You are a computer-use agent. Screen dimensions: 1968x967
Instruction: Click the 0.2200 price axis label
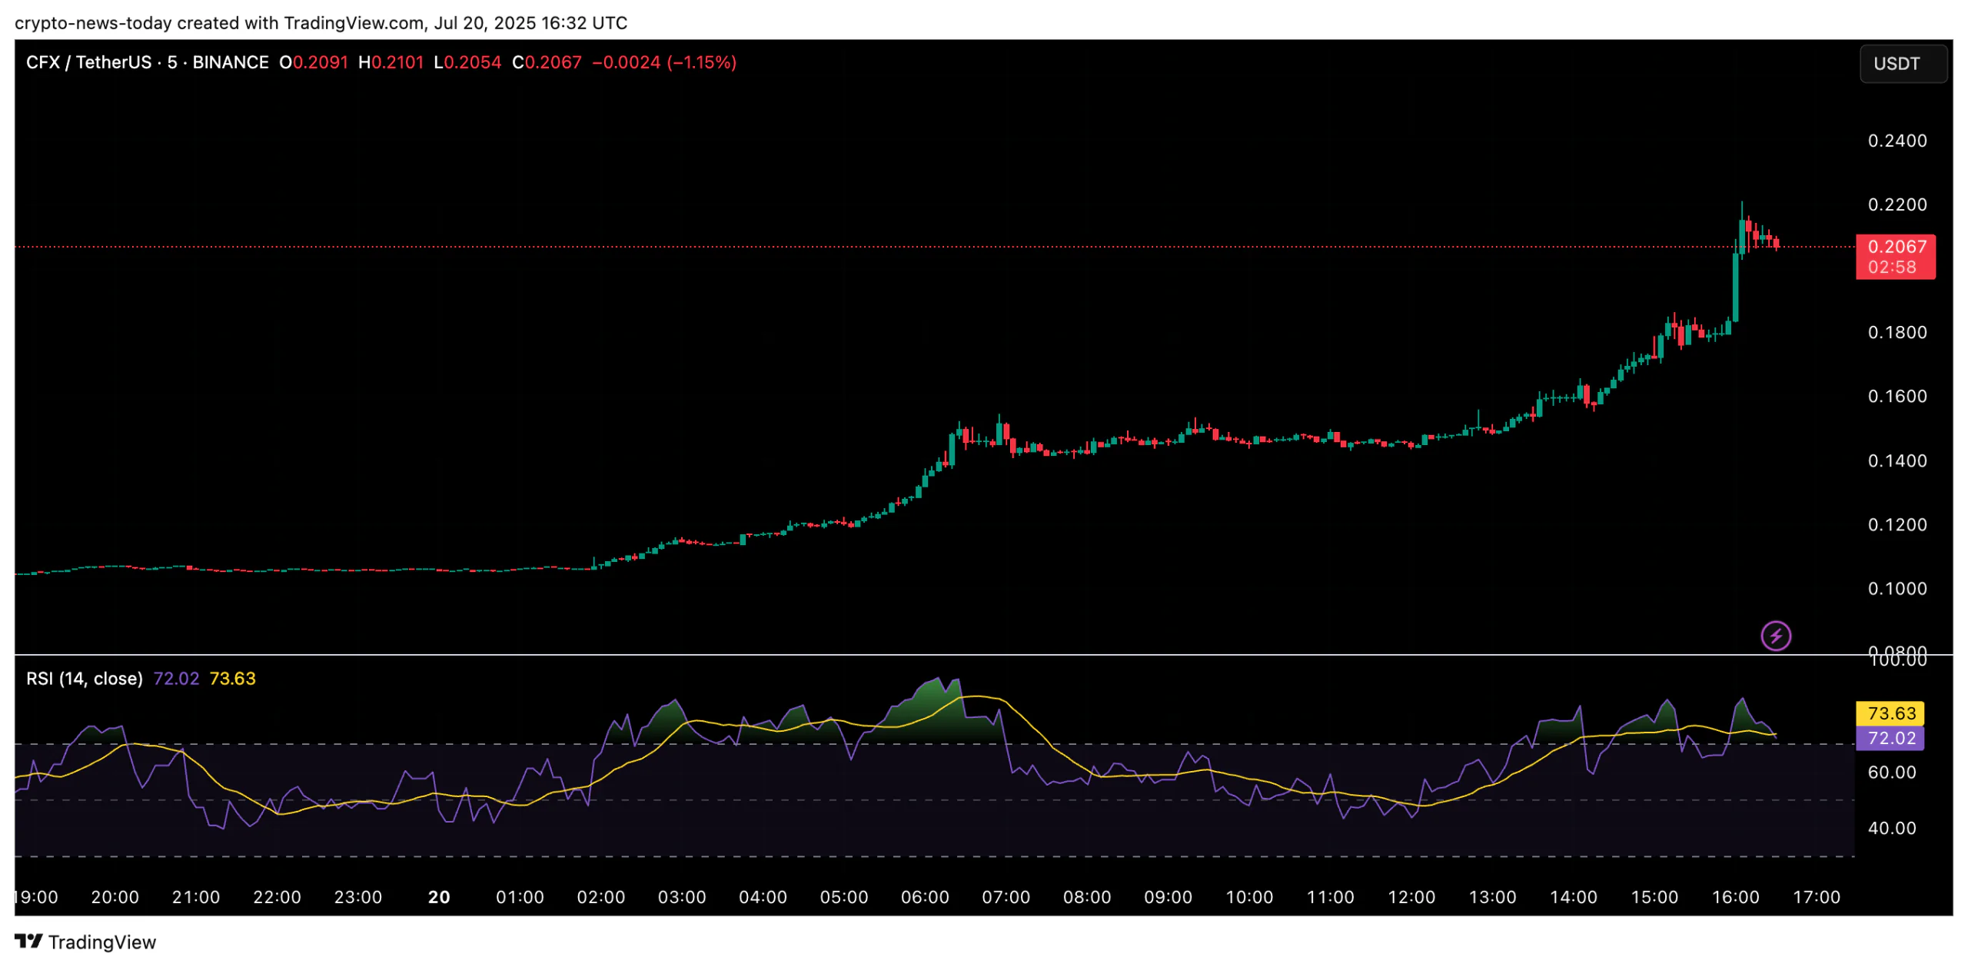1897,204
